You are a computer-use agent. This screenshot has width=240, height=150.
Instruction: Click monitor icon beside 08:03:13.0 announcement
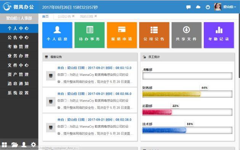point(51,76)
